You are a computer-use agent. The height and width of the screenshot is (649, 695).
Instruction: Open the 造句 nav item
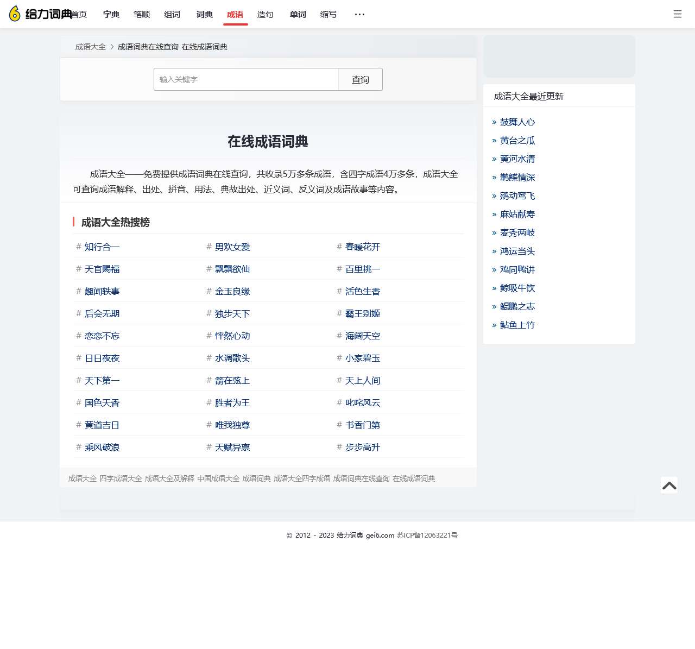coord(266,14)
